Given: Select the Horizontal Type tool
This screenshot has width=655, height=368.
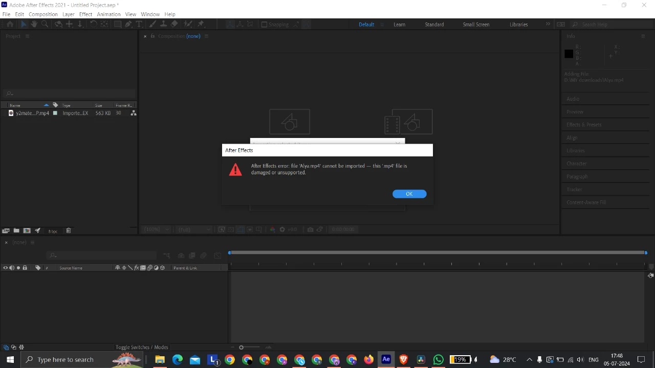Looking at the screenshot, I should click(x=139, y=24).
